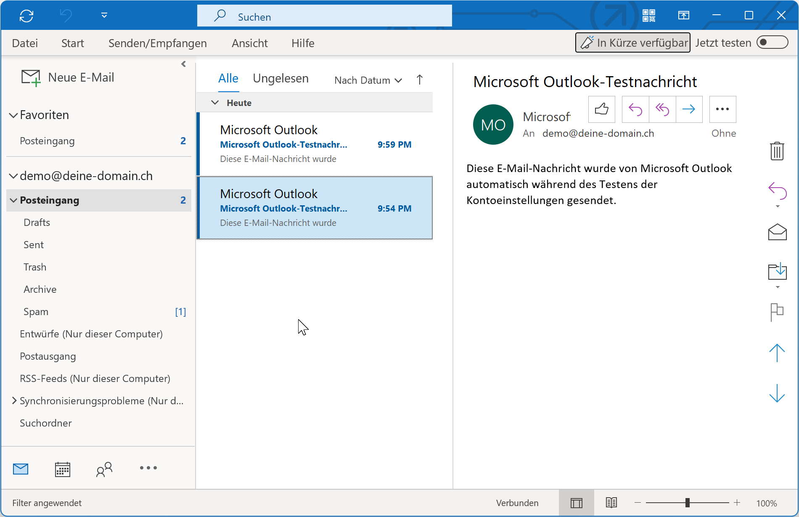The height and width of the screenshot is (517, 799).
Task: Select Entwürfe (Nur dieser Computer) folder
Action: coord(99,334)
